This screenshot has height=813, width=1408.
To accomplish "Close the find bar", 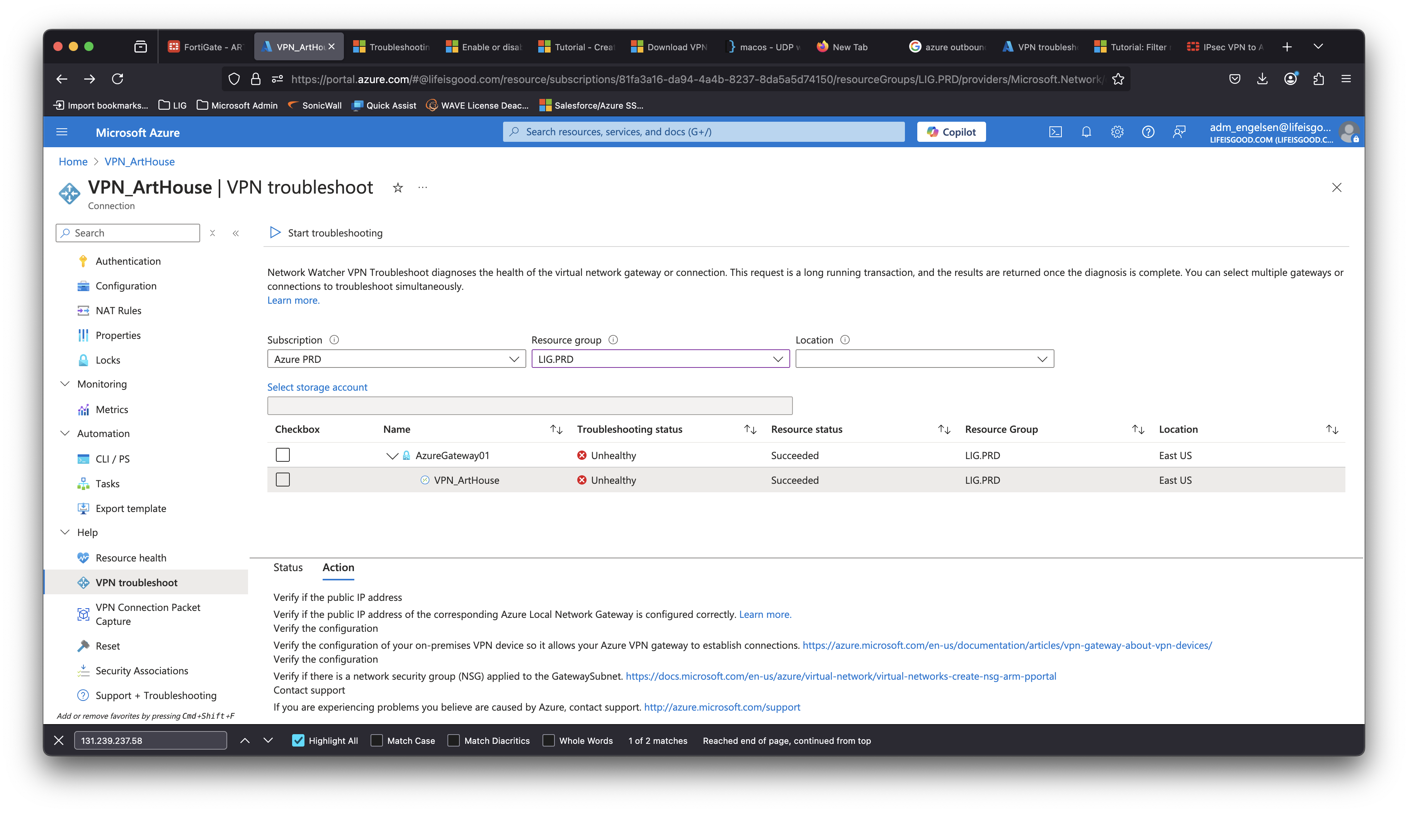I will (x=59, y=740).
